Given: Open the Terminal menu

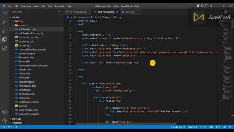Looking at the screenshot, I should (x=59, y=6).
